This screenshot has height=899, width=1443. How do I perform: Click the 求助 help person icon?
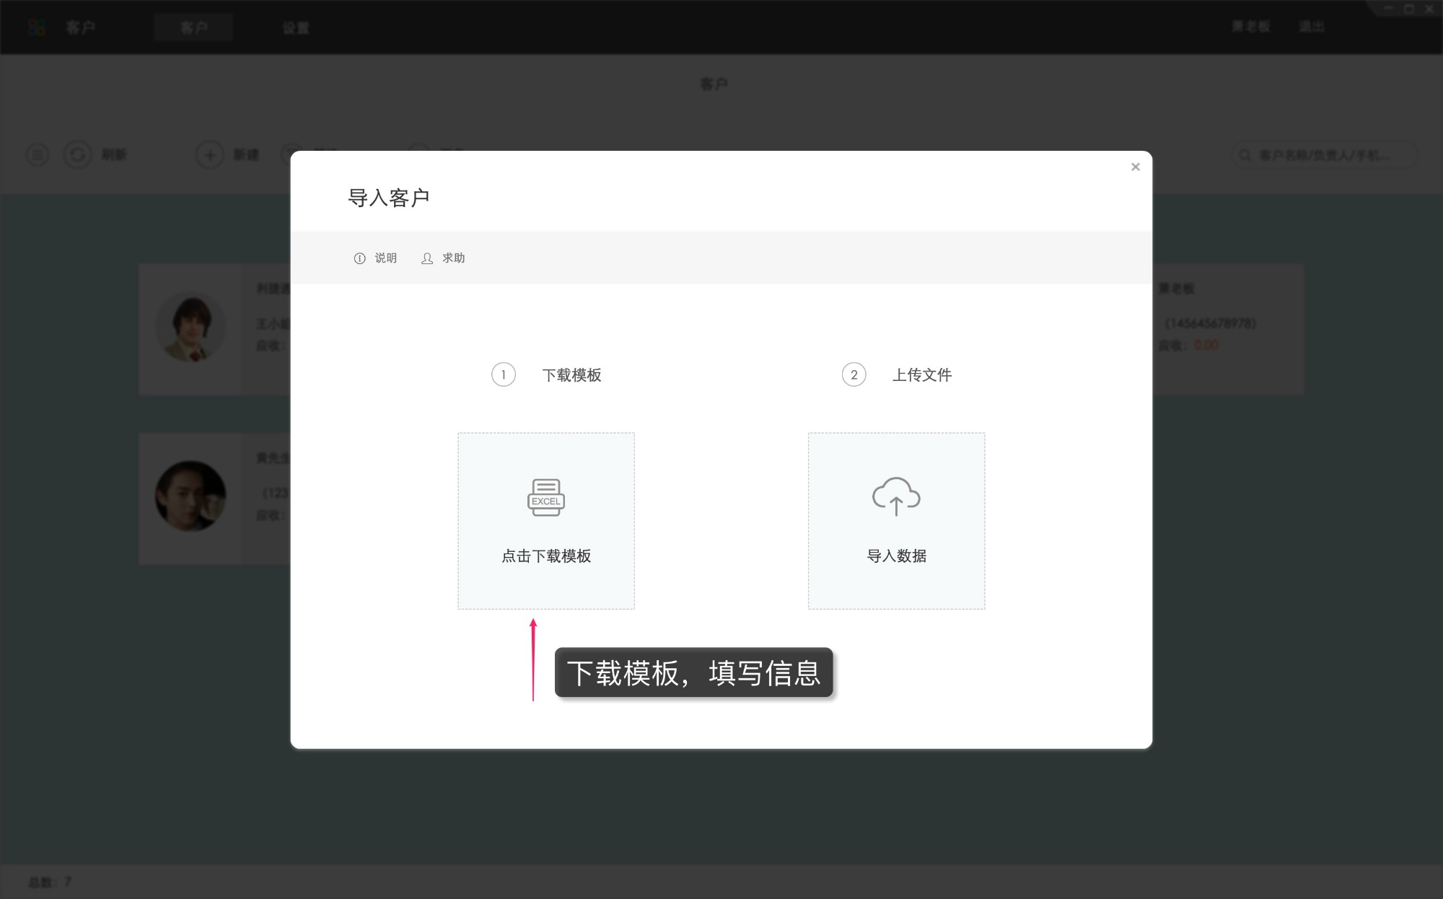(x=427, y=258)
